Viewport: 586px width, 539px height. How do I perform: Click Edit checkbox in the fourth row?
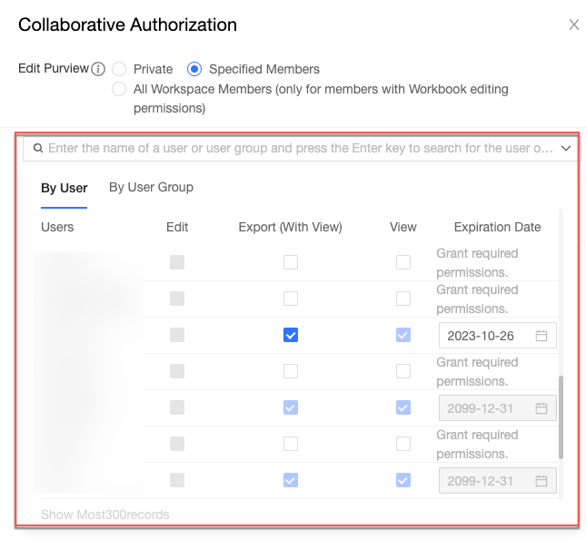point(177,371)
